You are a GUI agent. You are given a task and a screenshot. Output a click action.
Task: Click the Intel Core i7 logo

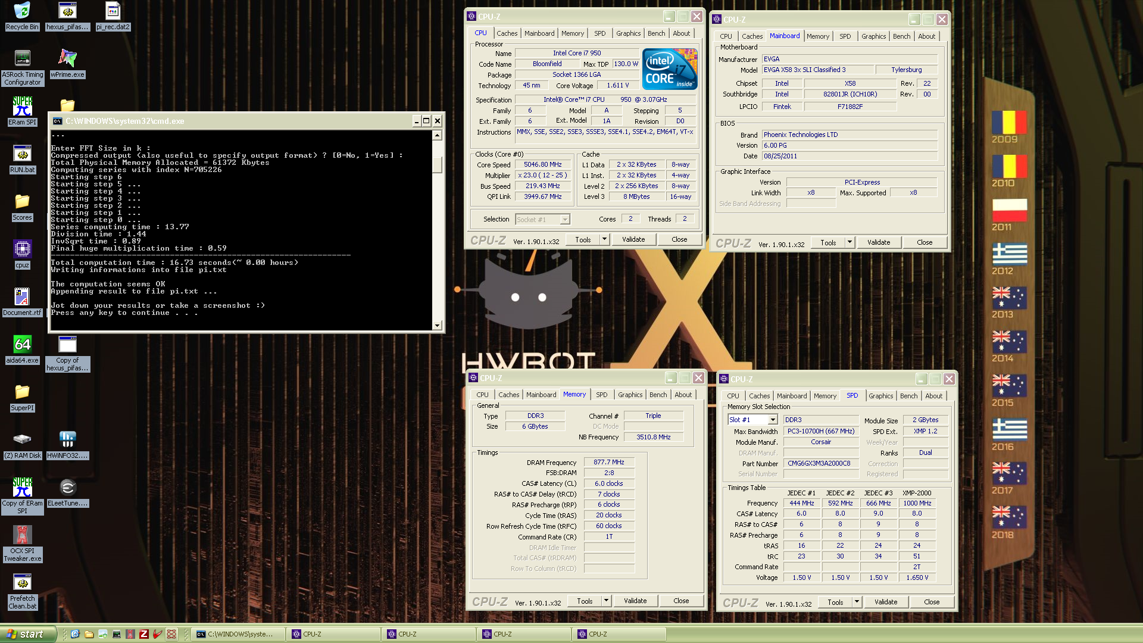(670, 69)
